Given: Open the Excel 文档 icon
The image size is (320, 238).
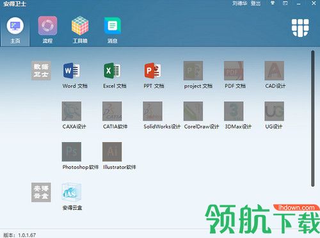Looking at the screenshot, I should (112, 70).
